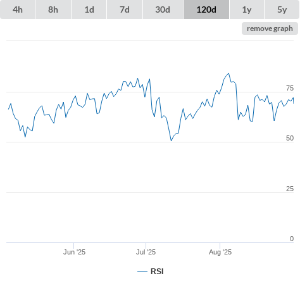This screenshot has width=300, height=288.
Task: Click the 0 y-axis label
Action: (x=292, y=239)
